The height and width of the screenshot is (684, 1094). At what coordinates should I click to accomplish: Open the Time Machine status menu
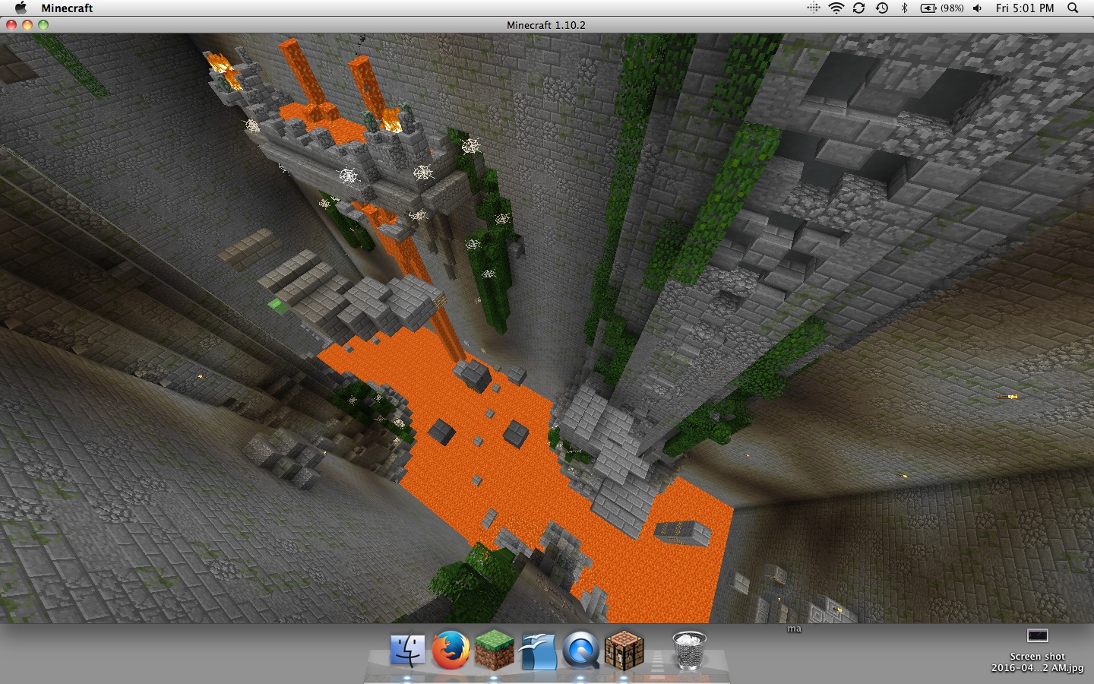click(881, 8)
